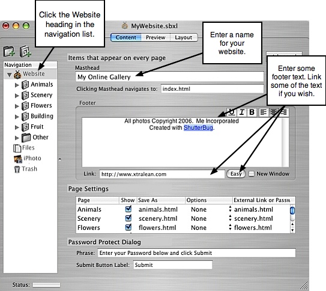This screenshot has height=291, width=326.
Task: Uncheck Show for the Flowers page
Action: coord(128,227)
